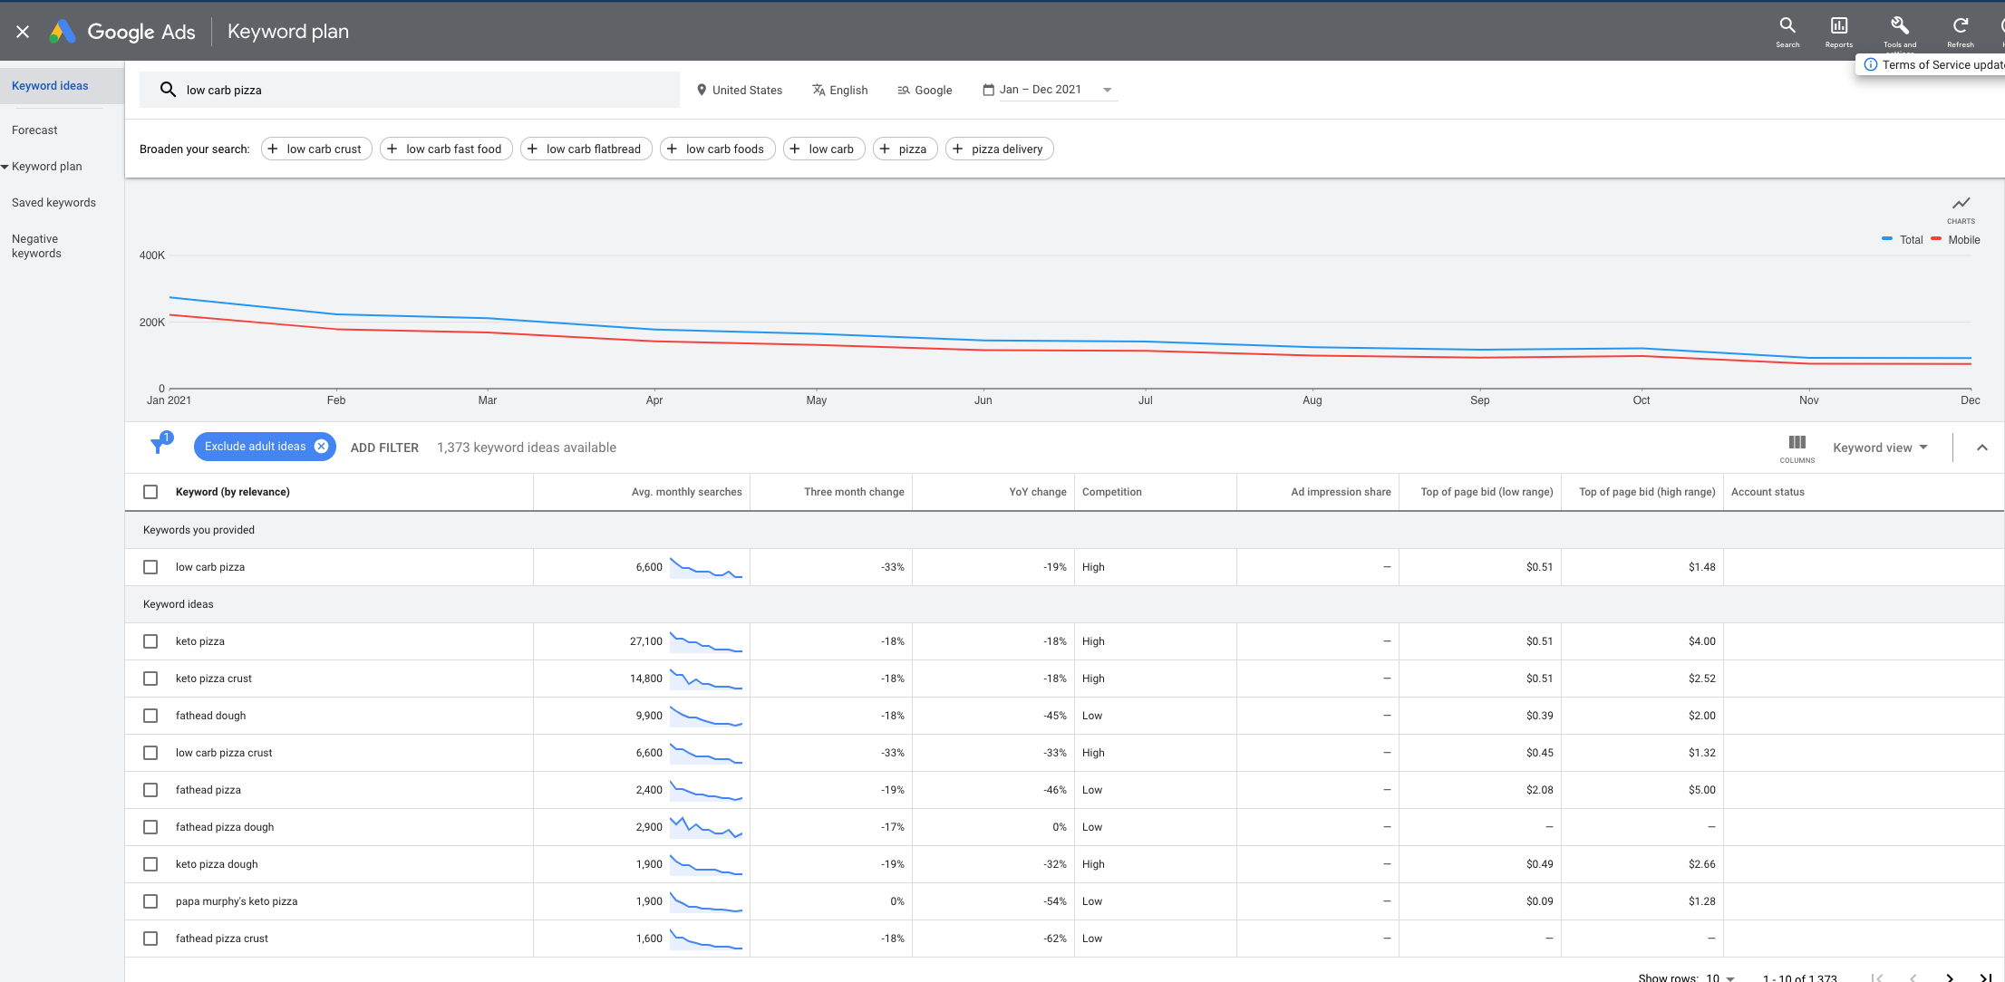Sort by Keyword (by relevance) header
Screen dimensions: 2005x982
click(x=232, y=492)
